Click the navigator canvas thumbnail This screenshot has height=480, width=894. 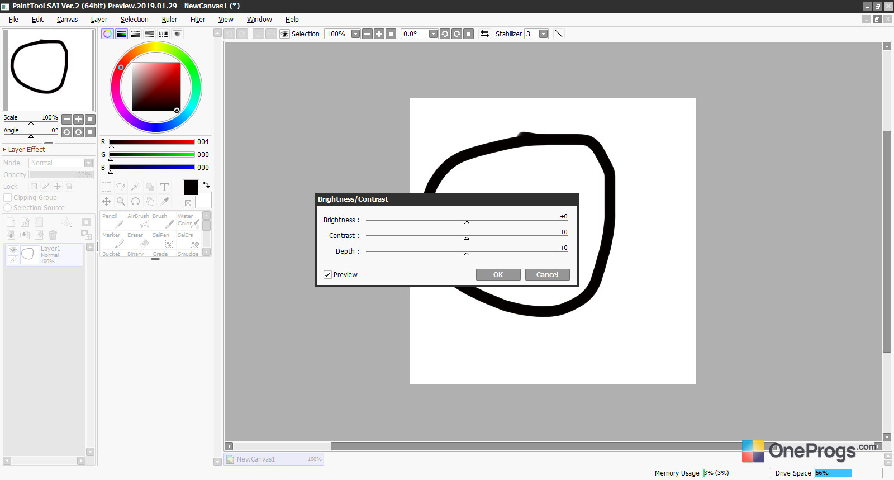click(x=49, y=70)
